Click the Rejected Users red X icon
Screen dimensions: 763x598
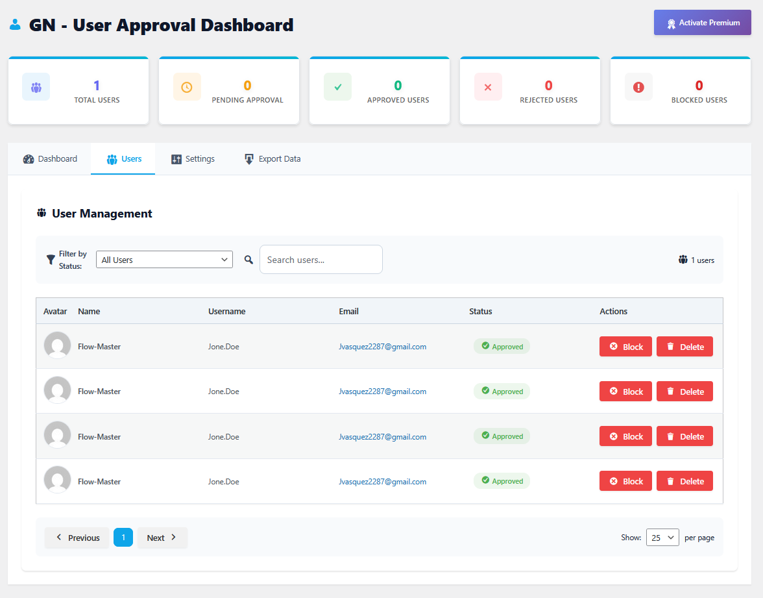(488, 86)
